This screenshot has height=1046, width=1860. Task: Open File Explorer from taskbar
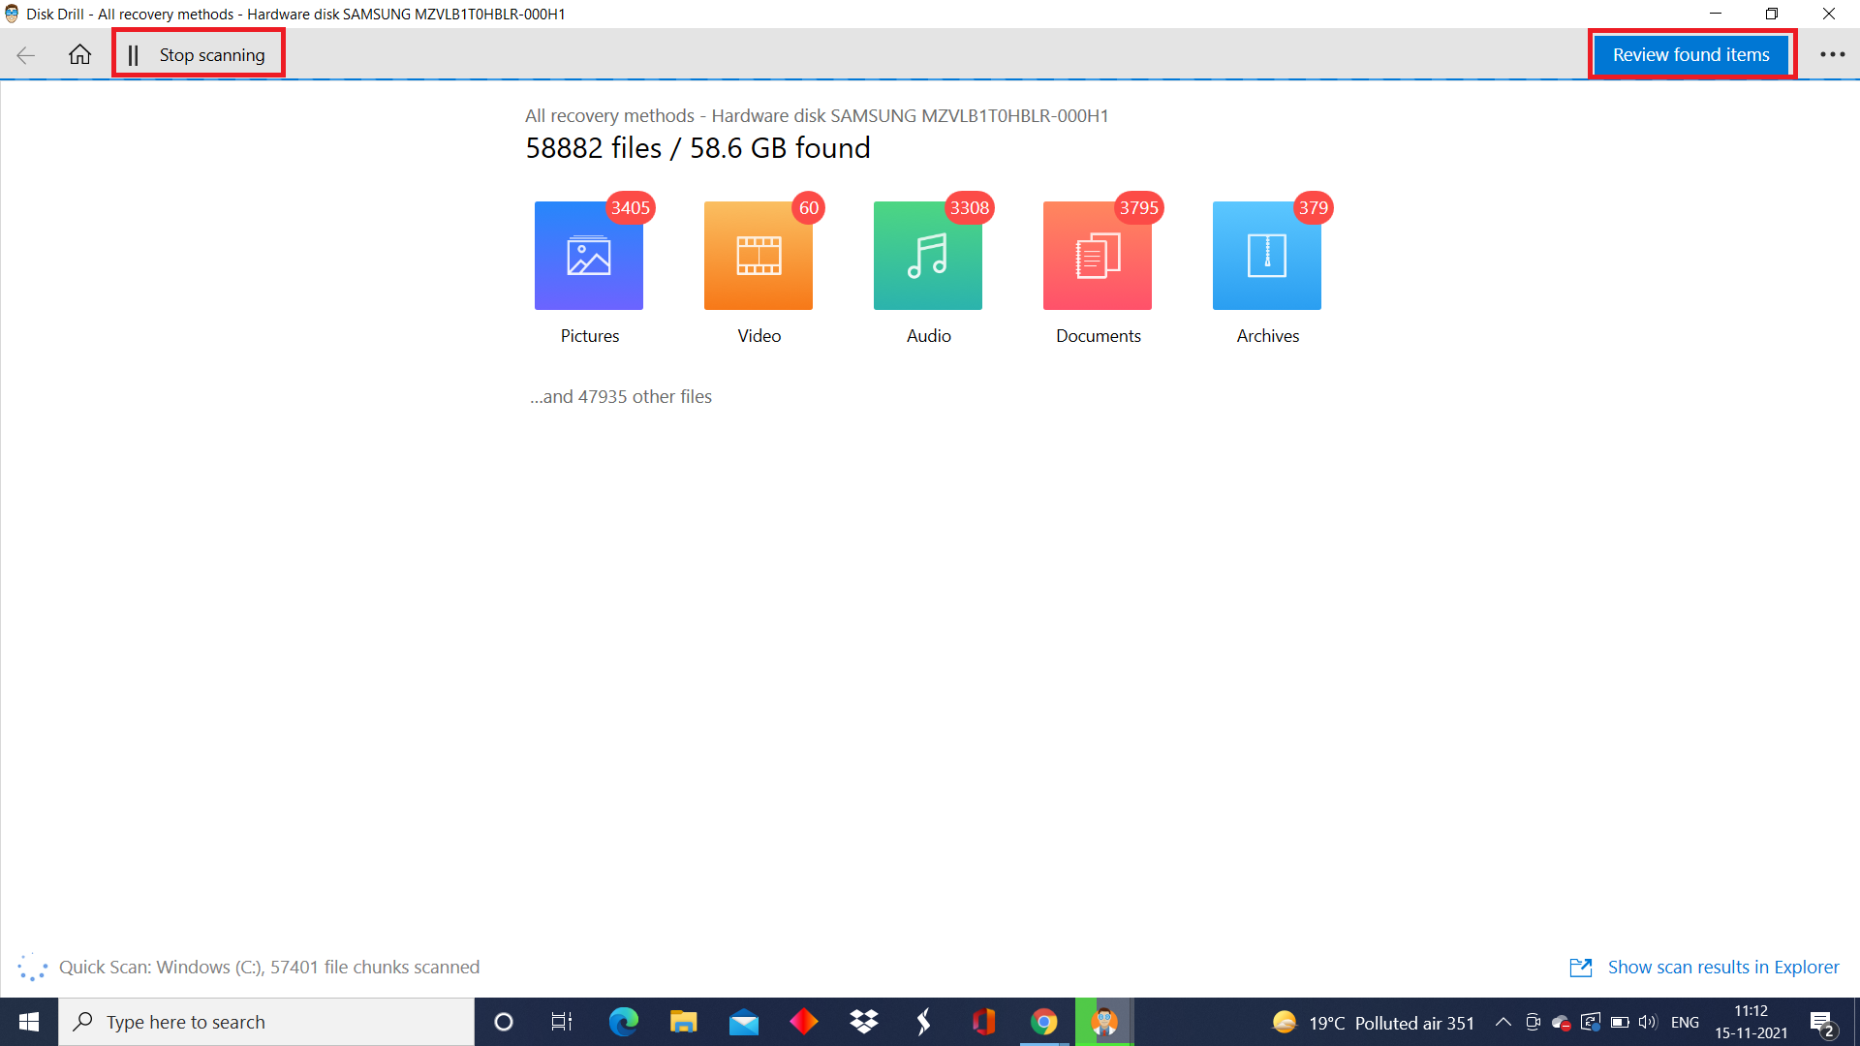[683, 1022]
